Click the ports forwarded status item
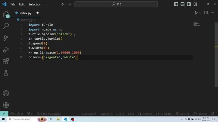The height and width of the screenshot is (122, 218). click(30, 114)
